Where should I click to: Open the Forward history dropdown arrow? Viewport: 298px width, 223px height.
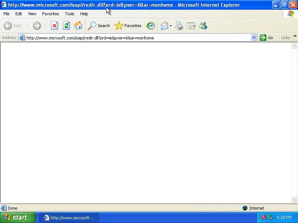point(45,26)
